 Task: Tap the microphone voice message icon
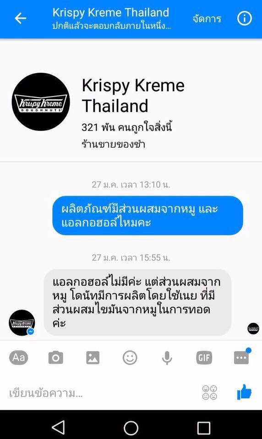tap(167, 358)
